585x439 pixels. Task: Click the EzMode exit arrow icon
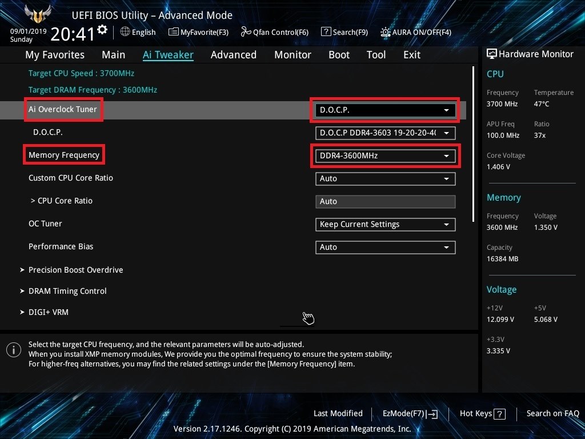[432, 414]
